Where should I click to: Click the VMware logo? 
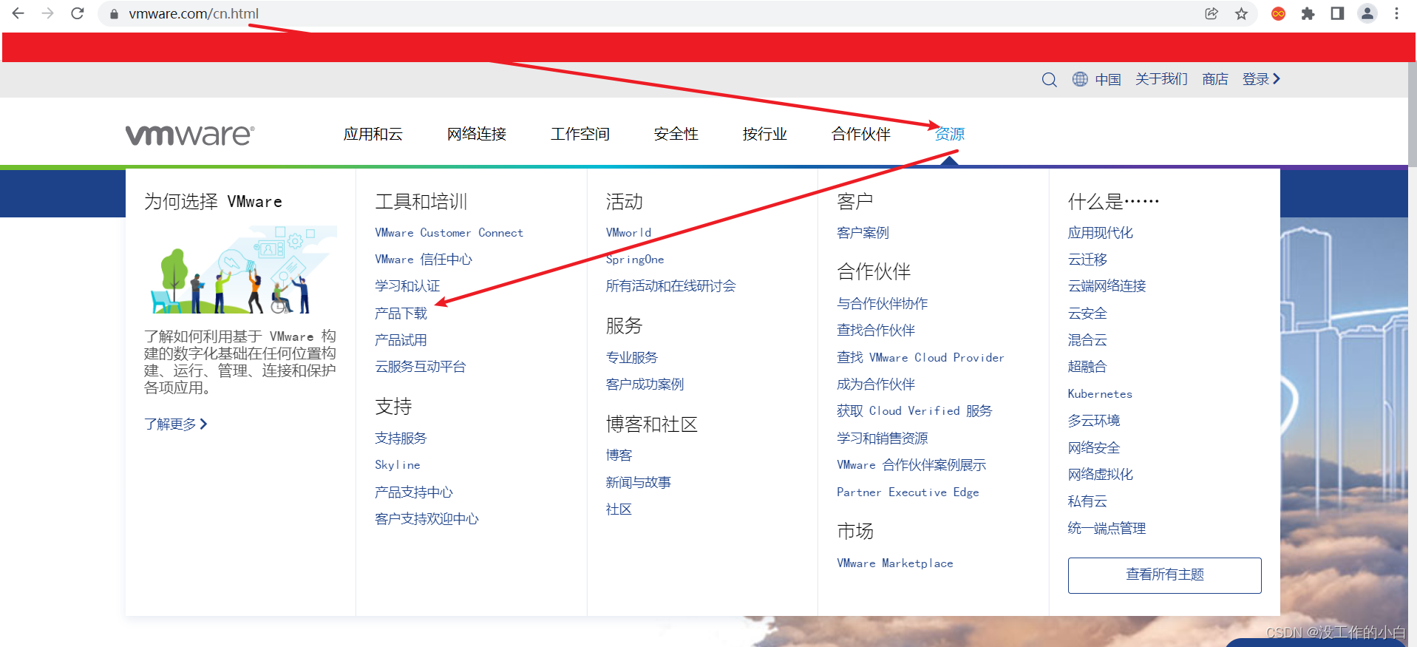(190, 135)
